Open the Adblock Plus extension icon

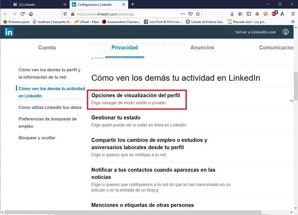[273, 14]
